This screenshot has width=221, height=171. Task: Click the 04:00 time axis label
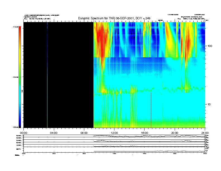click(54, 133)
